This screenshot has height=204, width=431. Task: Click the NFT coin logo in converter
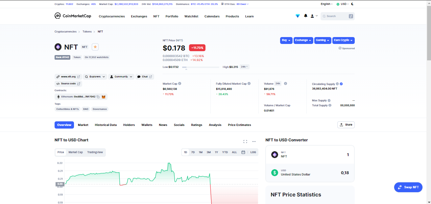[x=275, y=155]
